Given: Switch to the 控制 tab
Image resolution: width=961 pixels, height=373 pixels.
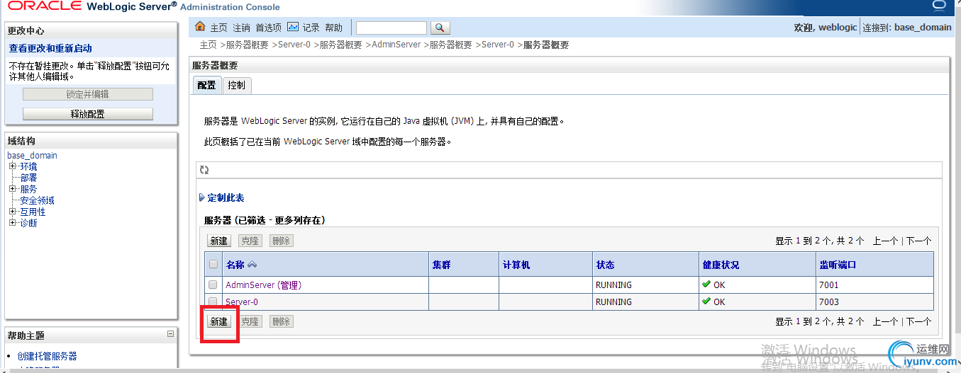Looking at the screenshot, I should (x=237, y=85).
